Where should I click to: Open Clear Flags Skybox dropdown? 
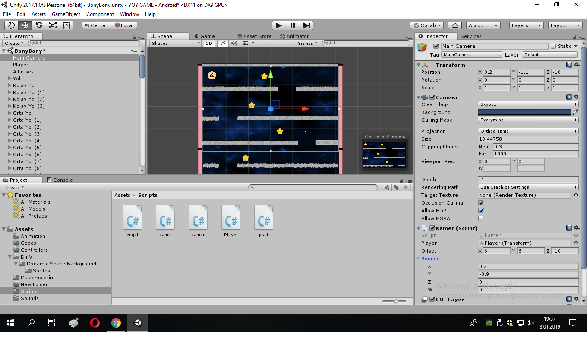(x=528, y=104)
